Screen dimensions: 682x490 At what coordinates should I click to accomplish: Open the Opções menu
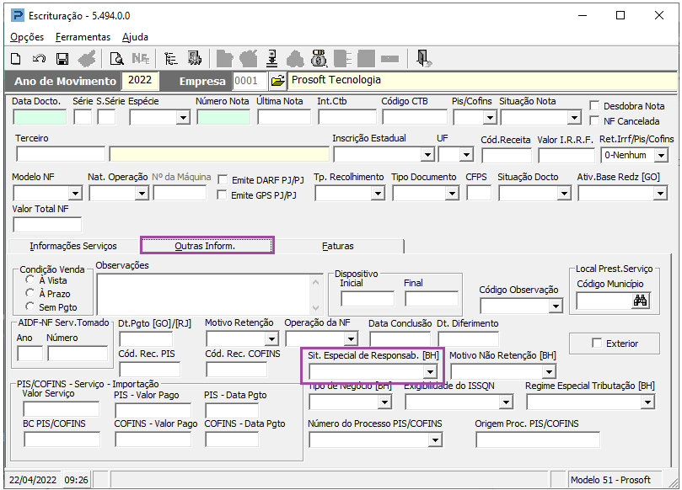27,37
